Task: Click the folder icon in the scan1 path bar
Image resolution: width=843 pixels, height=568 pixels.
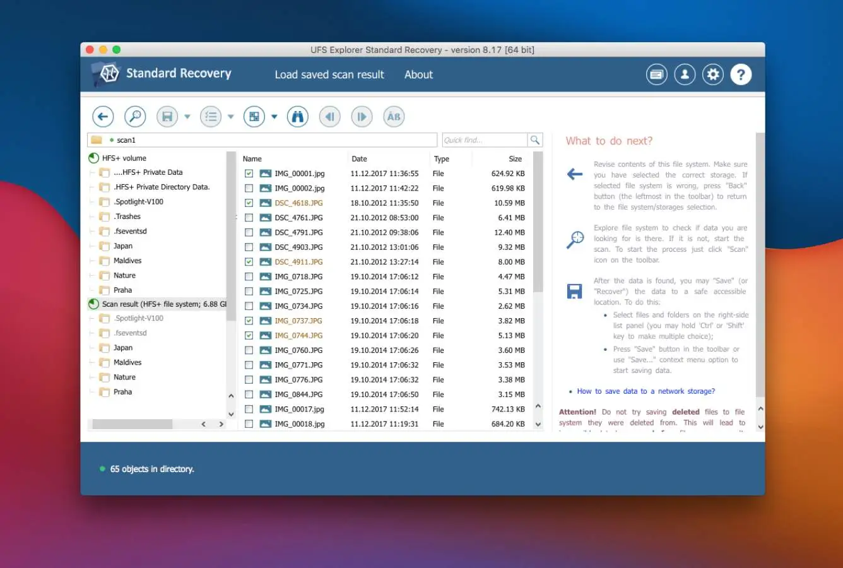Action: [97, 140]
